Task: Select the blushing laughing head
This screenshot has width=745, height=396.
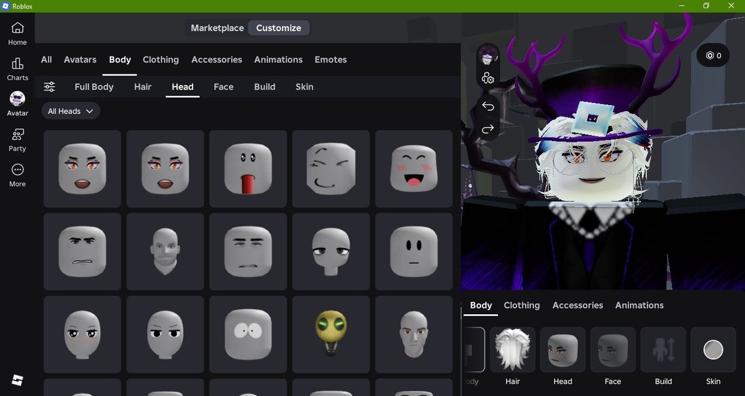Action: coord(414,169)
